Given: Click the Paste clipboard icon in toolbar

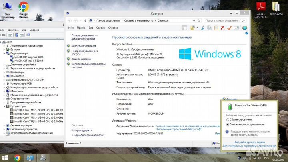Looking at the screenshot, I should coord(216,28).
